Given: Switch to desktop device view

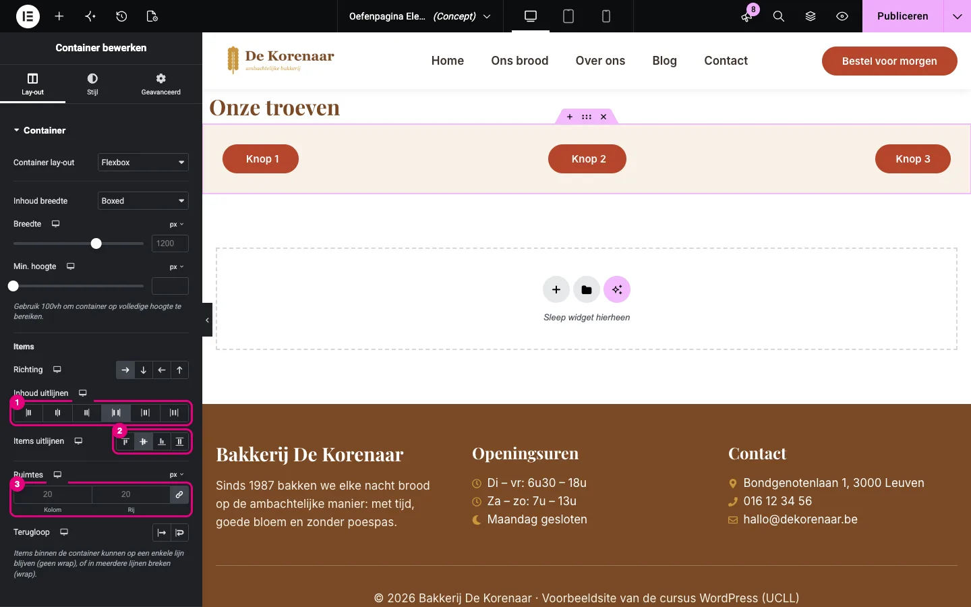Looking at the screenshot, I should point(531,16).
